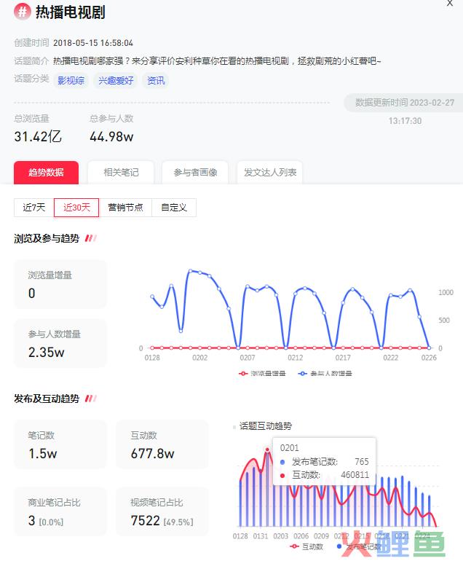Click the 0128 label on interaction chart axis

(240, 536)
